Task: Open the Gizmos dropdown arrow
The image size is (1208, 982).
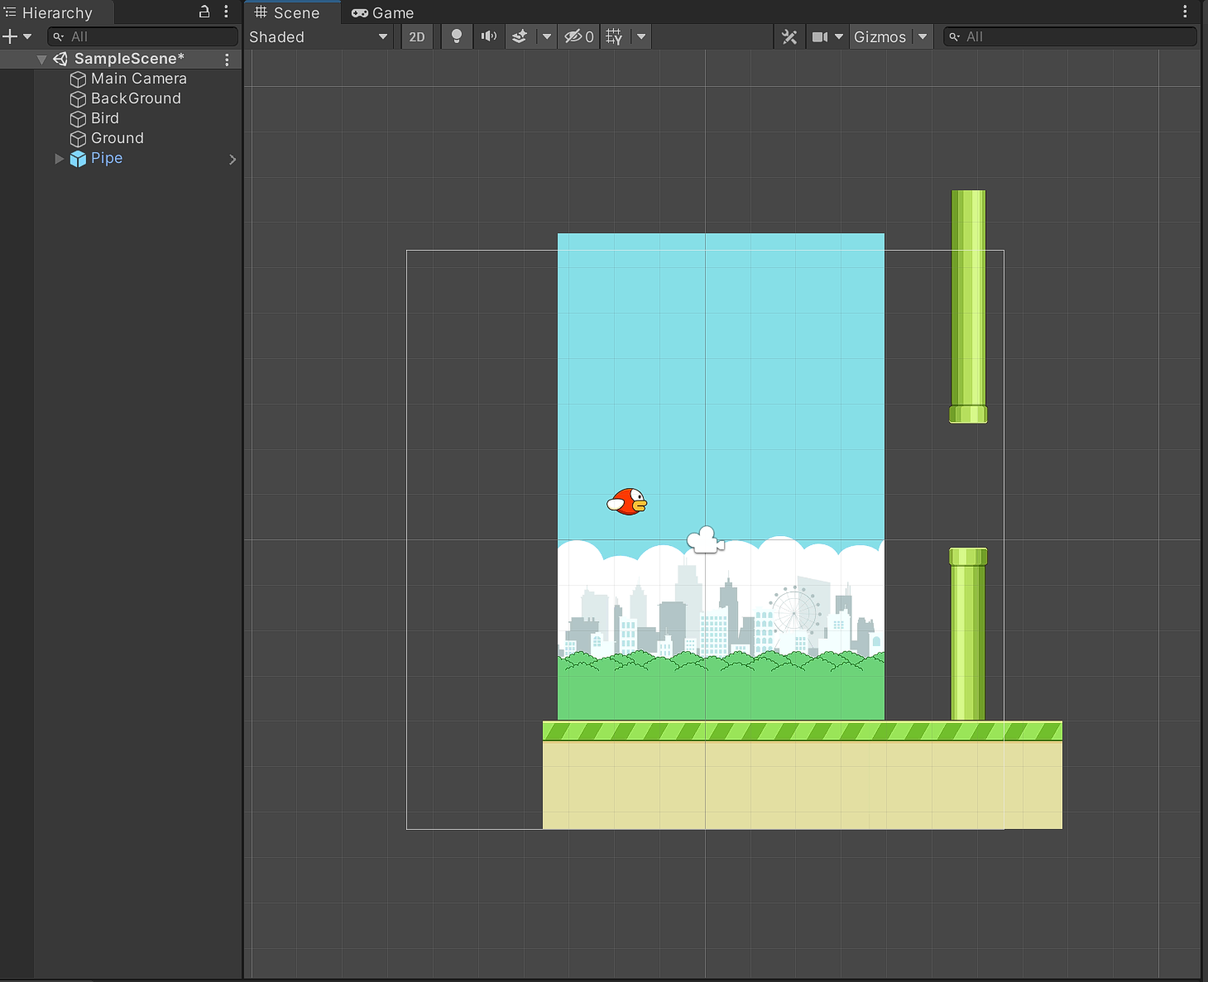Action: 923,36
